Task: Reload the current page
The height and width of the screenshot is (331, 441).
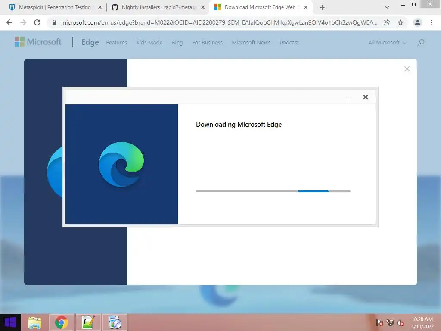Action: point(37,22)
